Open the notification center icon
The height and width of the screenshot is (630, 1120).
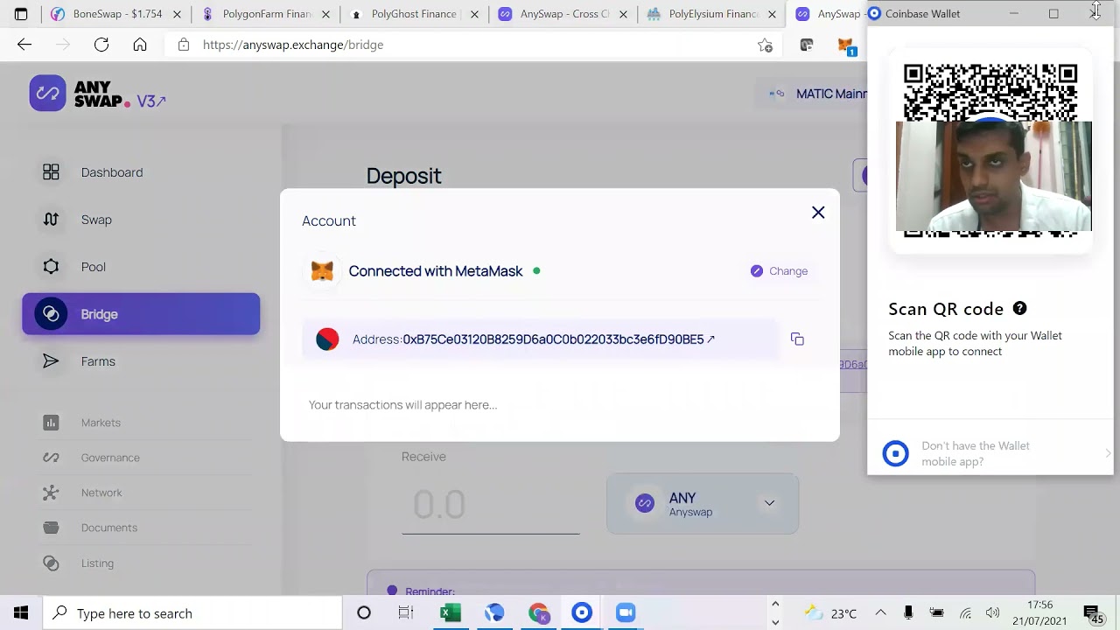point(1092,613)
